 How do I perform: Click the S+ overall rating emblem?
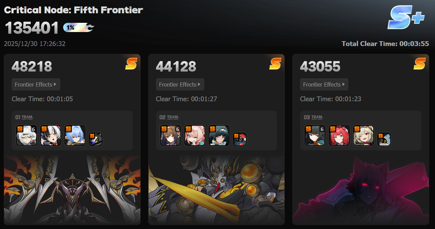(x=406, y=17)
